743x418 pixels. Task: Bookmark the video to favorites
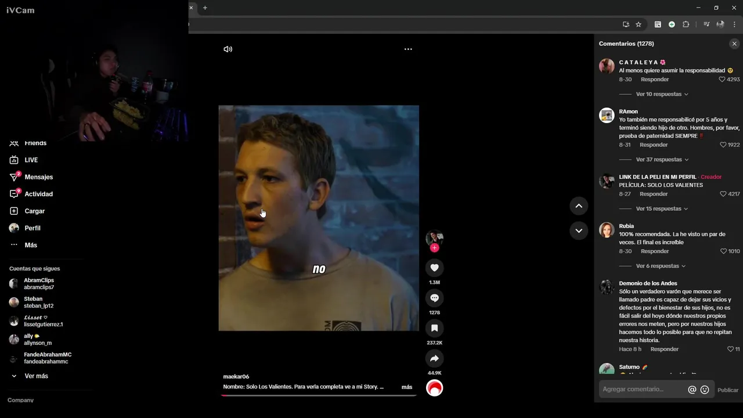point(434,328)
